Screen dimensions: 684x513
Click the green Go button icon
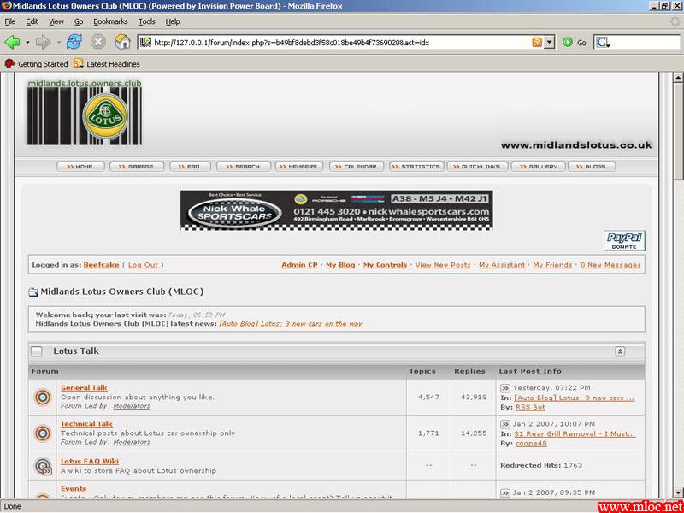coord(568,42)
